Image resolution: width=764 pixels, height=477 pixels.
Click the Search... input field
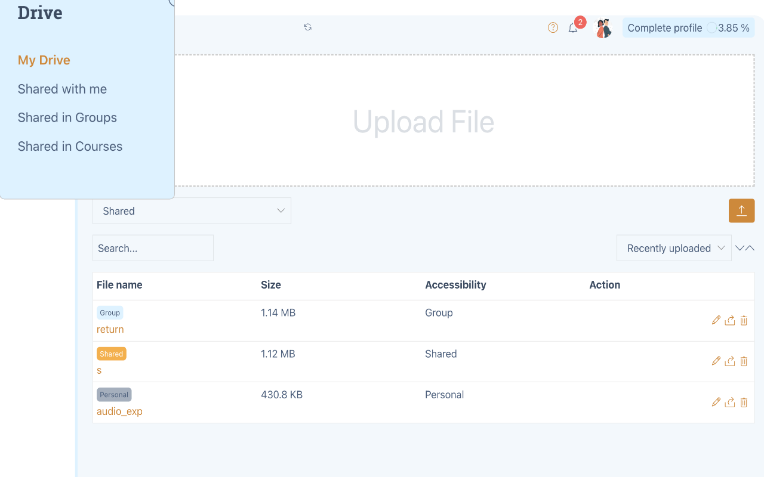point(153,248)
